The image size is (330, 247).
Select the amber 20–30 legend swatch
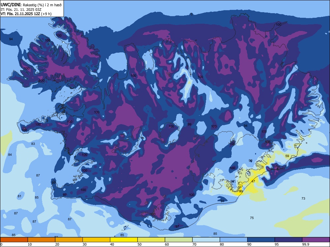coord(69,240)
